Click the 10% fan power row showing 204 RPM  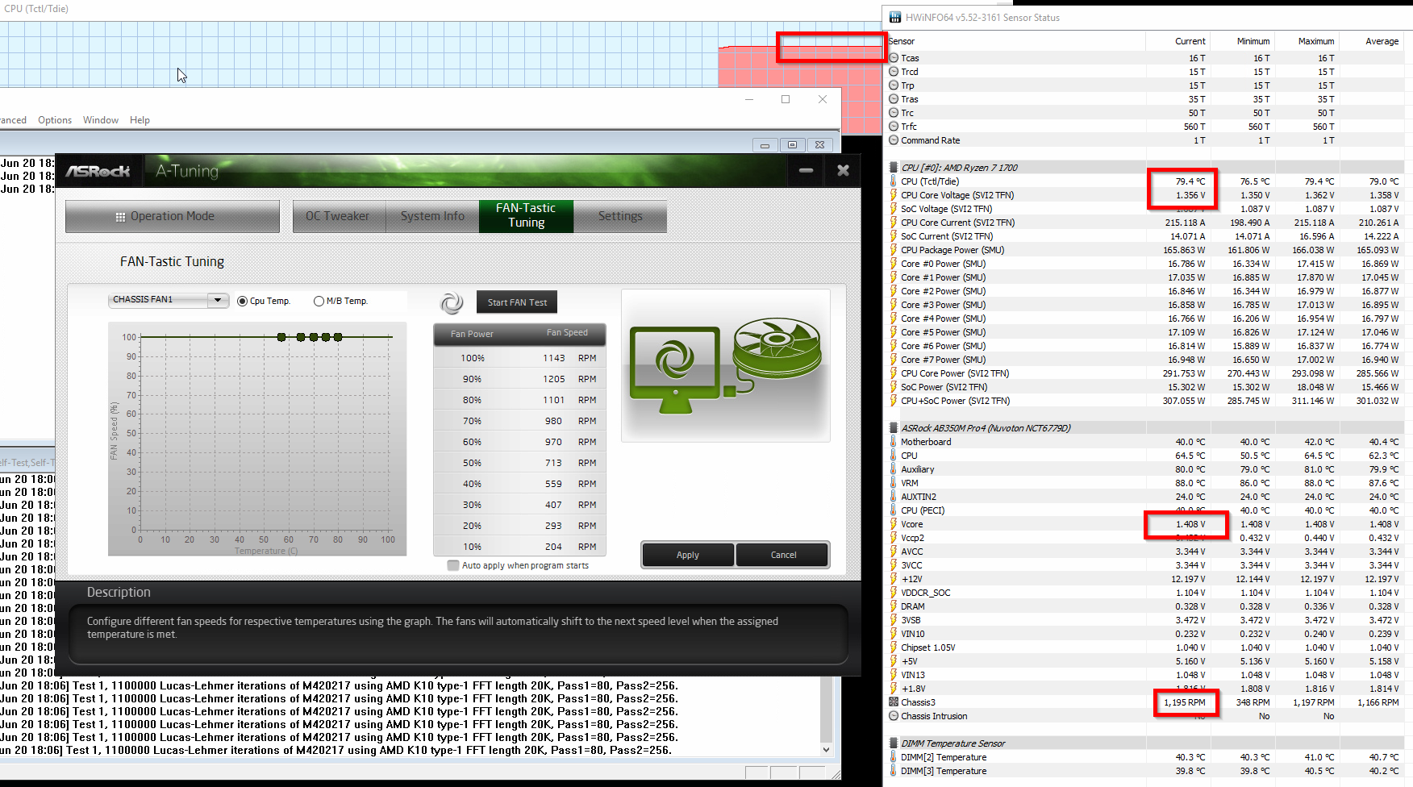click(519, 547)
